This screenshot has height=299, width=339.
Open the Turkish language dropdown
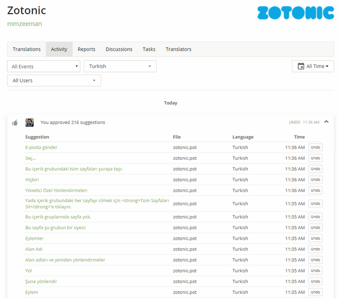point(120,66)
